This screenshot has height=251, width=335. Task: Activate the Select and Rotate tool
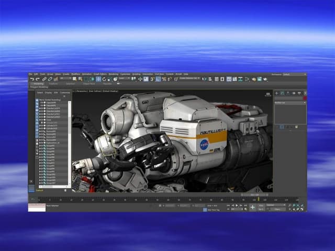103,79
